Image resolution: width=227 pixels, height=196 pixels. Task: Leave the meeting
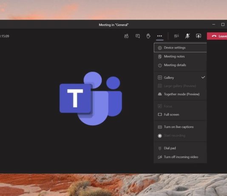217,36
